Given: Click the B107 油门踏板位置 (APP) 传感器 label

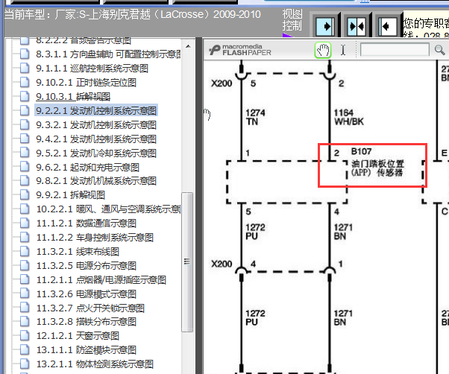Looking at the screenshot, I should click(377, 162).
